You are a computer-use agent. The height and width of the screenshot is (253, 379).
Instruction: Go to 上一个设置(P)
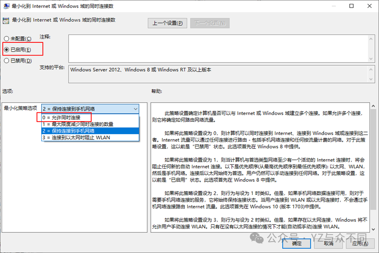pos(167,23)
